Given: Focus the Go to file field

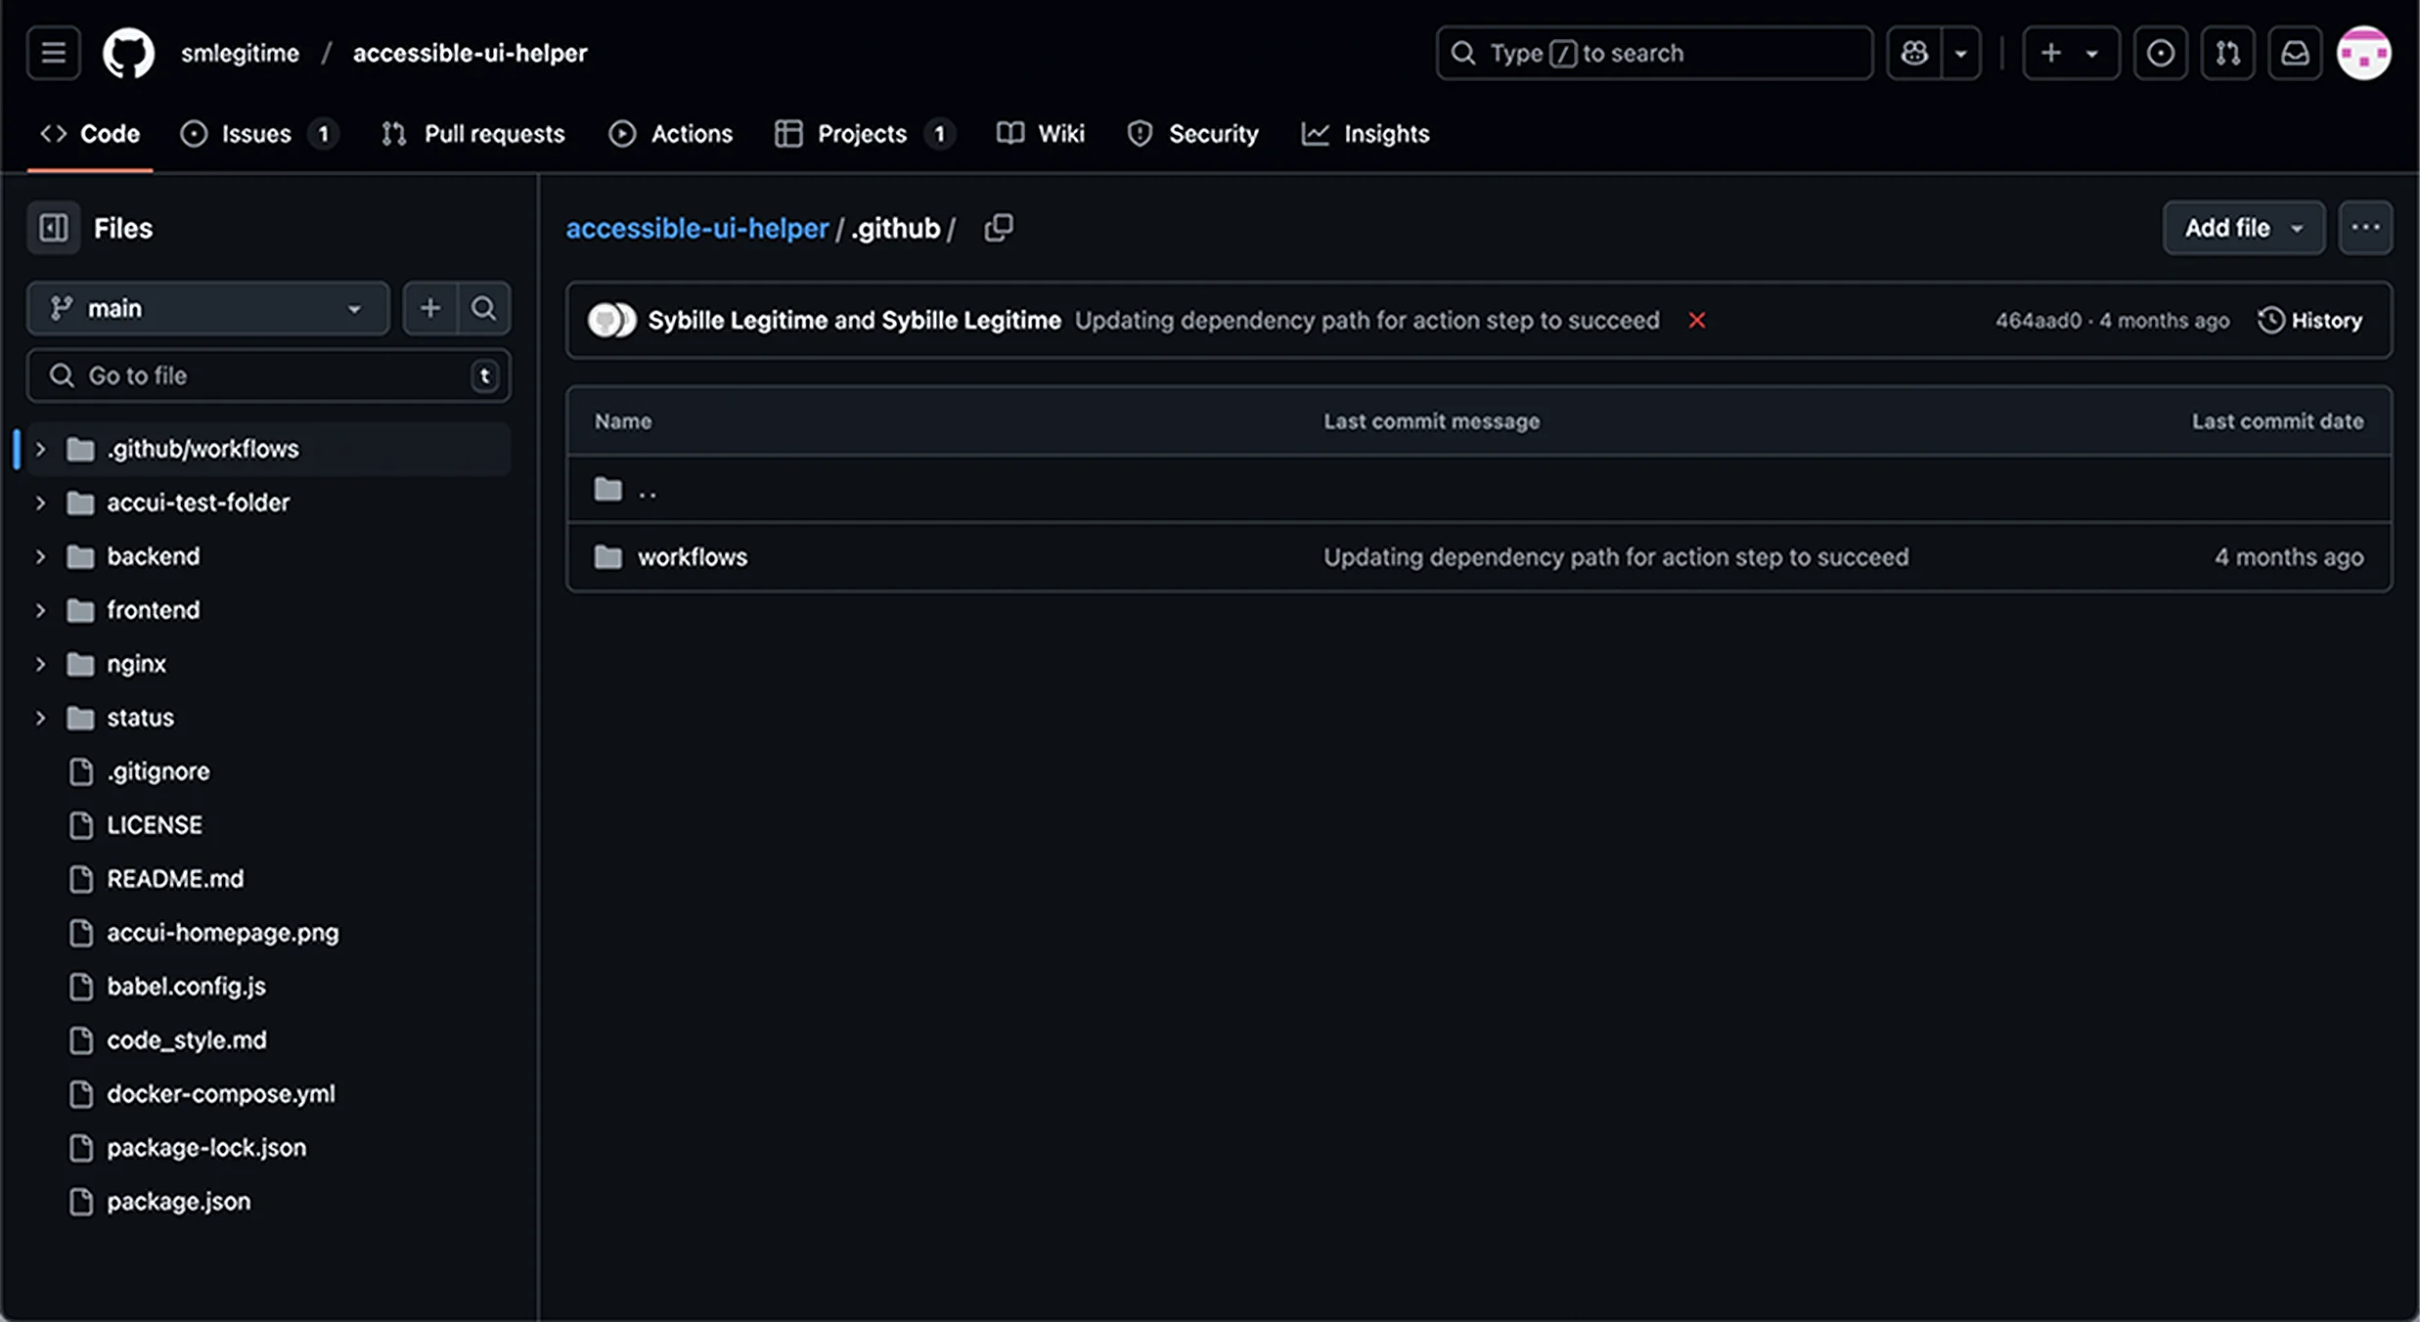Looking at the screenshot, I should [268, 375].
